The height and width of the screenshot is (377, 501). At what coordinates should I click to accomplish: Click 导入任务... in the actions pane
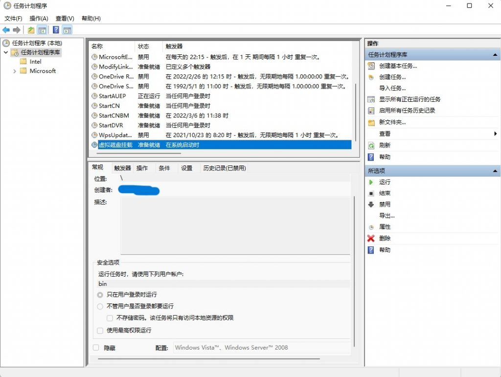click(392, 88)
